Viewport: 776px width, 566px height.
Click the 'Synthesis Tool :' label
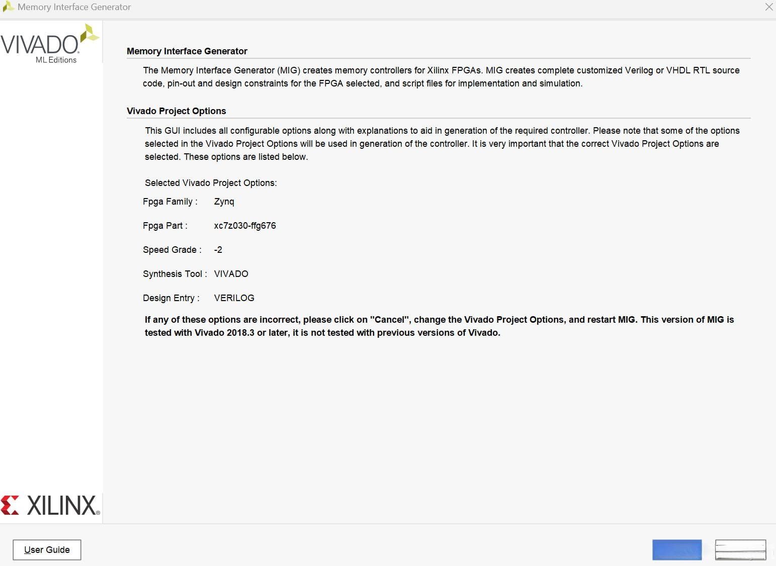[x=175, y=274]
